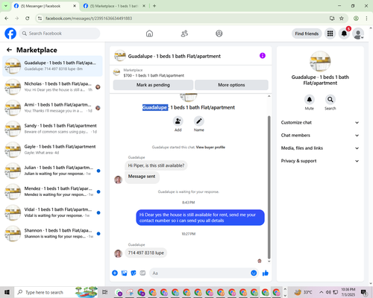Open a new browser tab
373x298 pixels.
(154, 6)
